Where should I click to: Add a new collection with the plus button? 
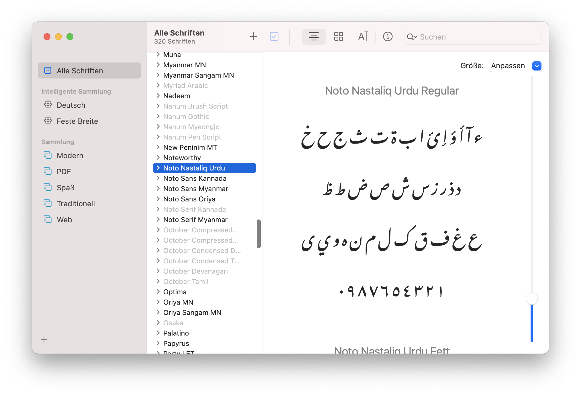[44, 340]
